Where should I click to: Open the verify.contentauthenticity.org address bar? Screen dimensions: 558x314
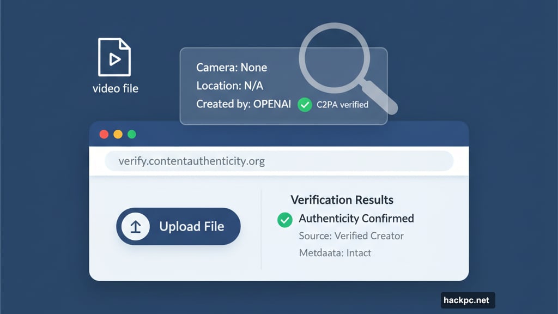point(279,161)
